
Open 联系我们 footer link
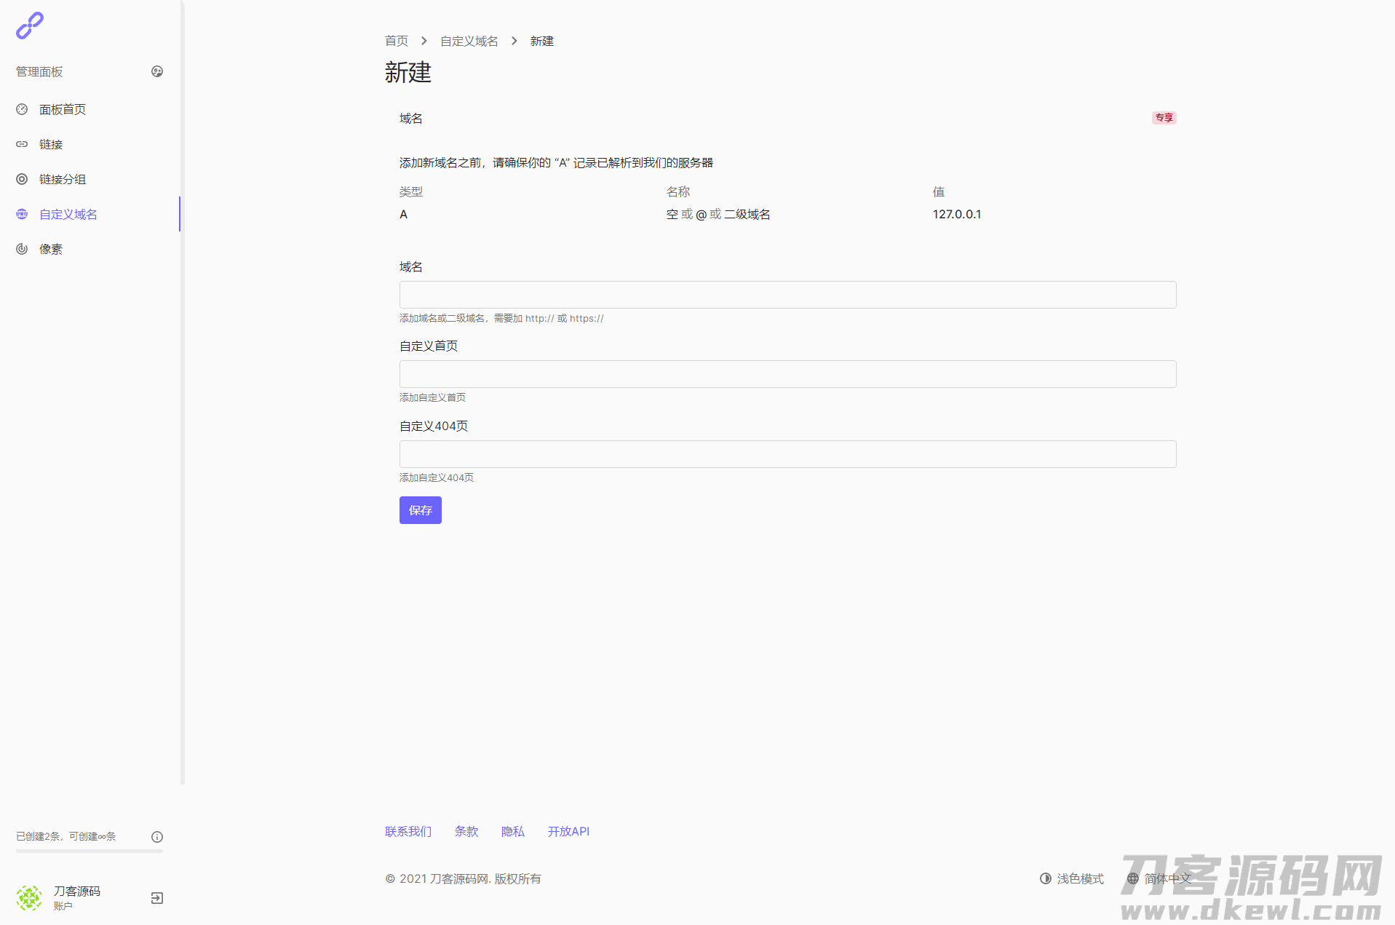(408, 831)
